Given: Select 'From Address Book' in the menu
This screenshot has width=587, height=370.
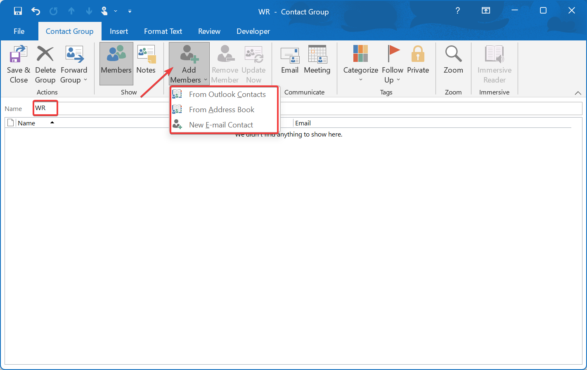Looking at the screenshot, I should pyautogui.click(x=222, y=110).
